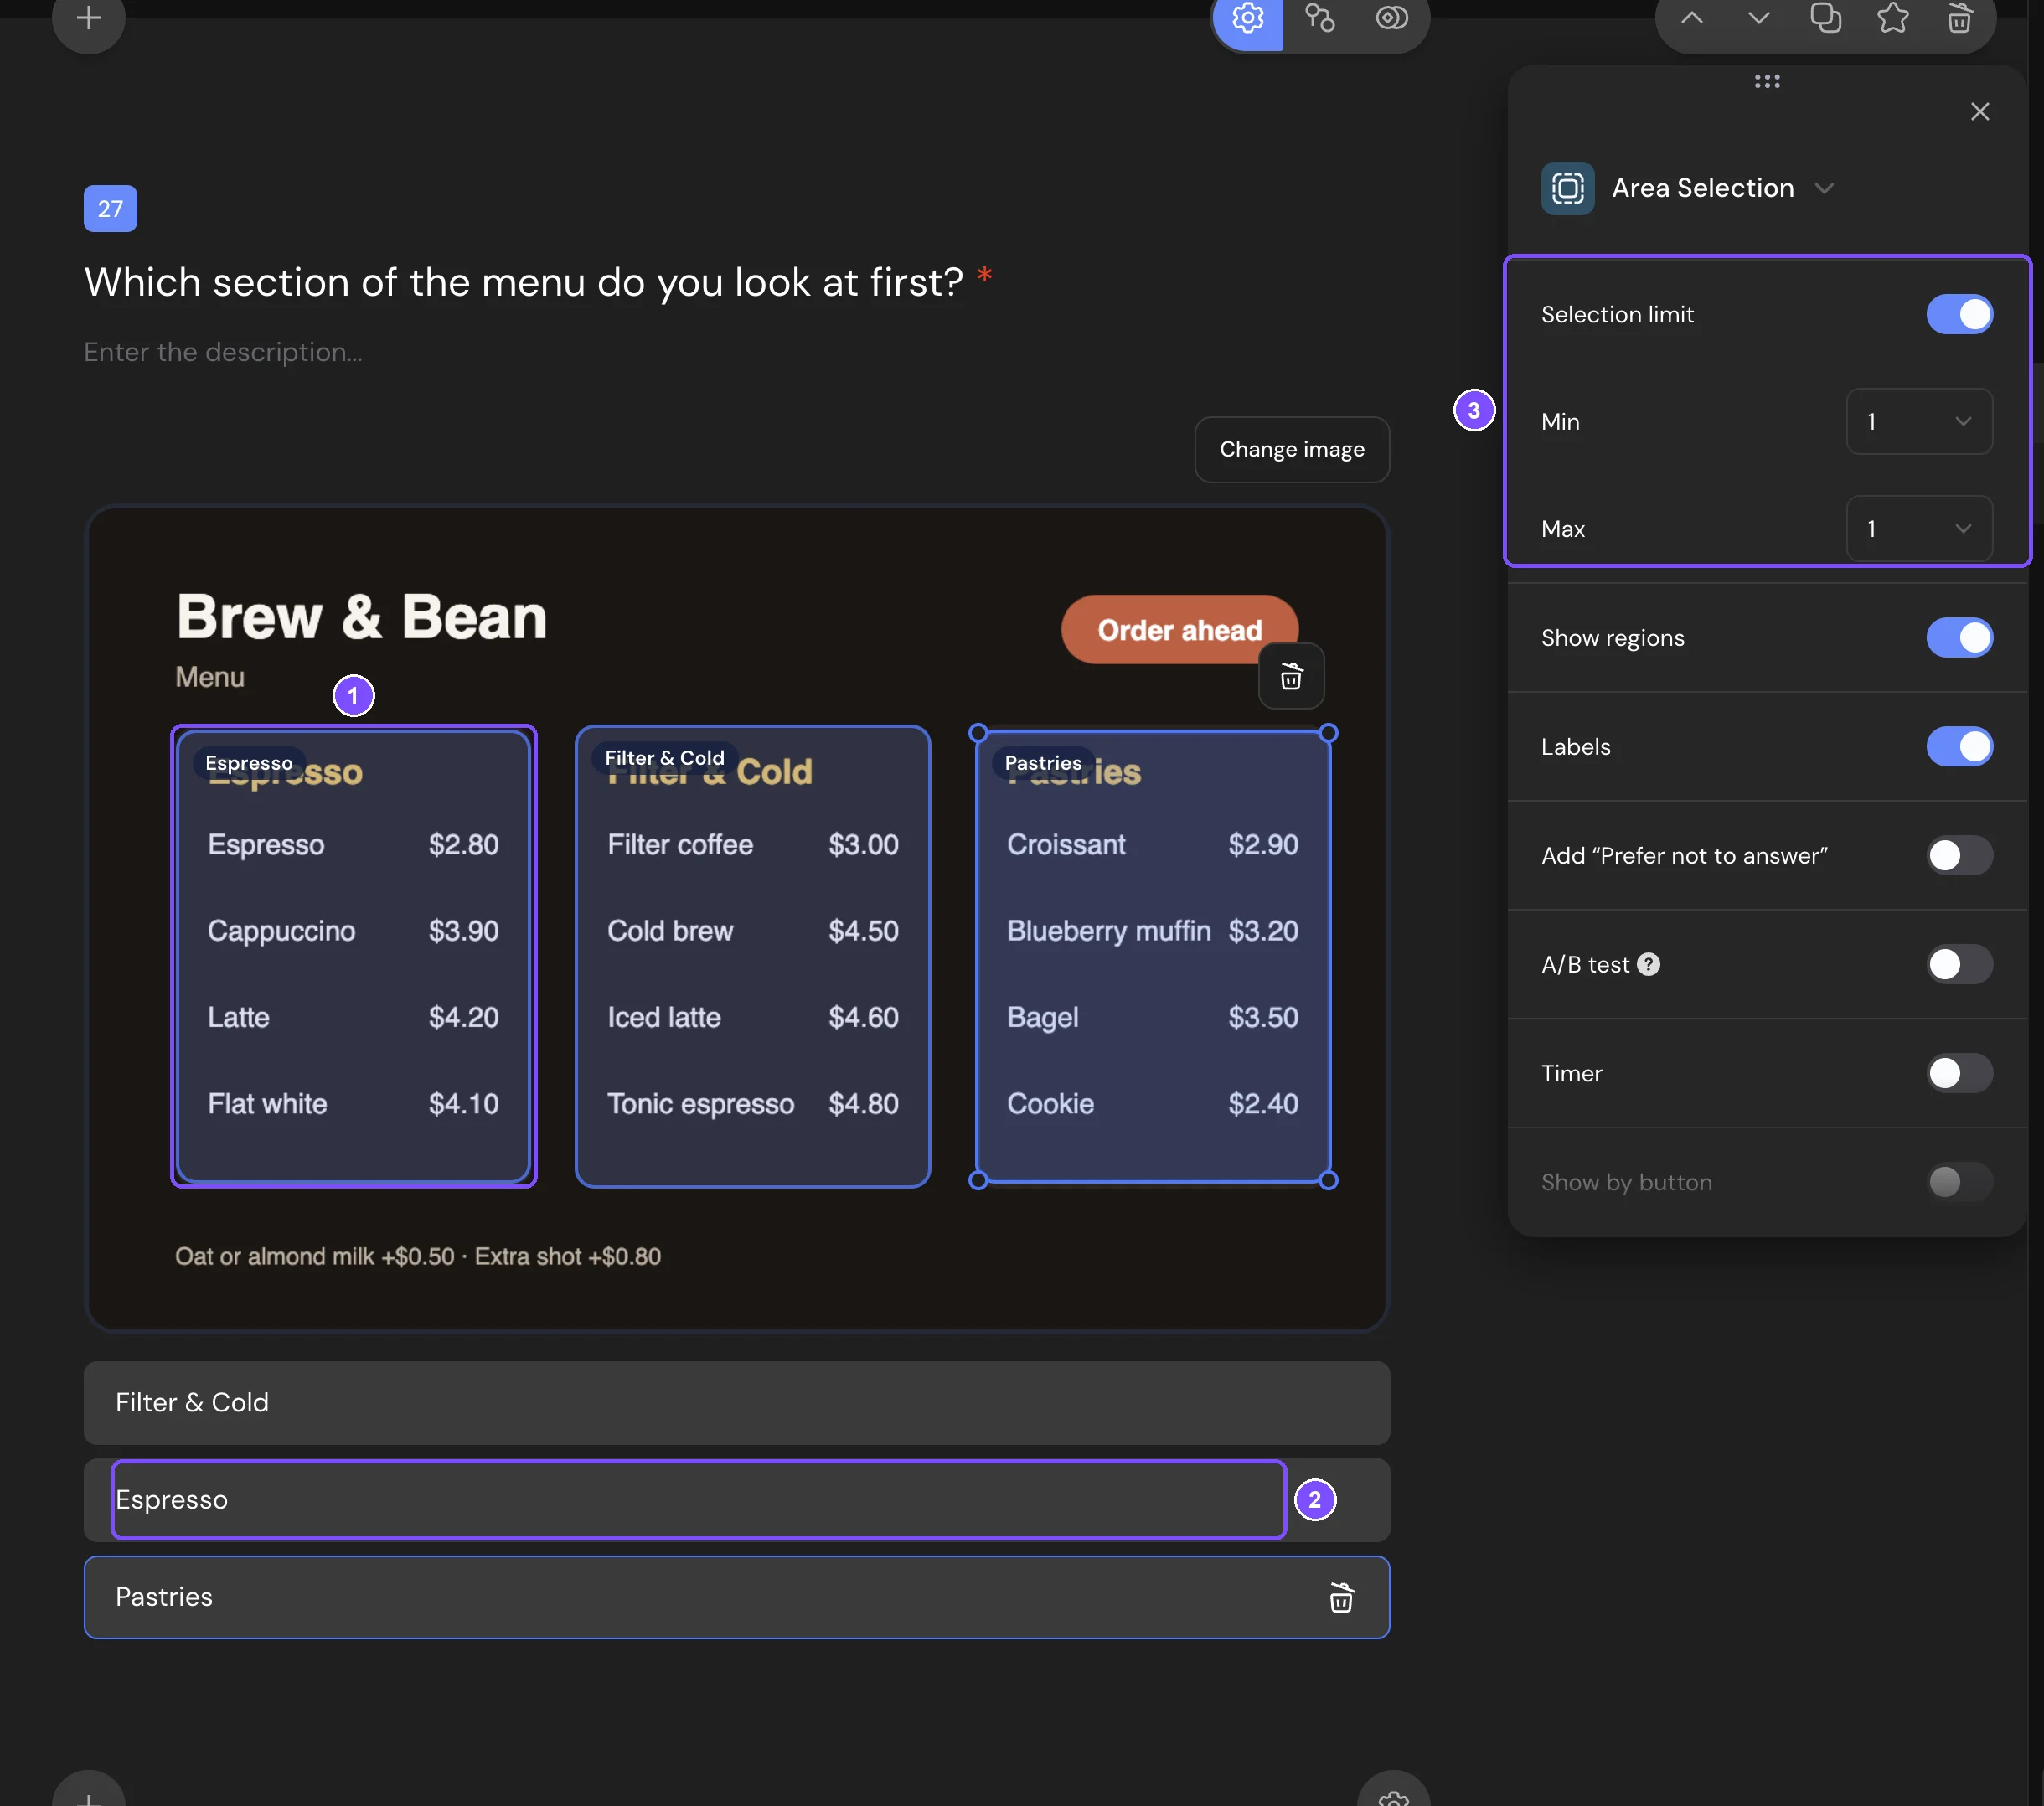Delete the selected Pastries region on the image
Screen dimensions: 2044x1806
(1291, 677)
